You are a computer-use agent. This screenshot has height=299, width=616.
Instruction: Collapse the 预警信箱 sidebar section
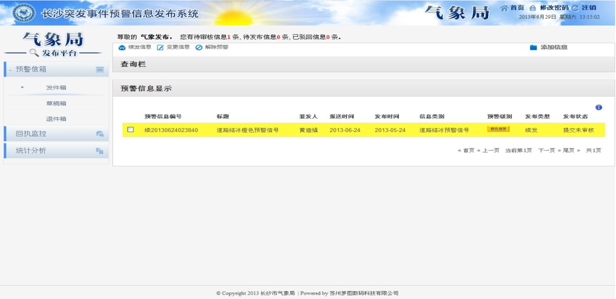tap(31, 69)
